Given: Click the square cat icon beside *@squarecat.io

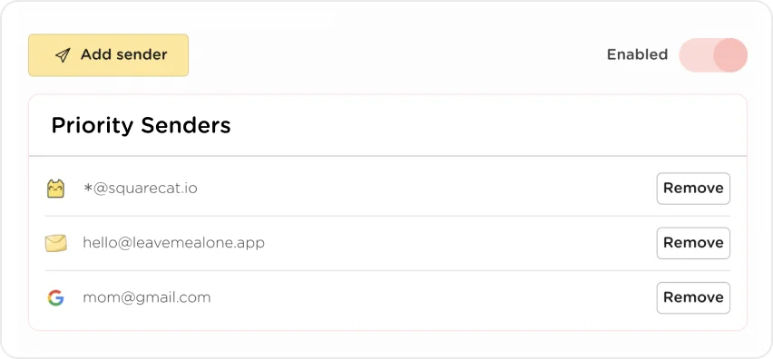Looking at the screenshot, I should 55,189.
